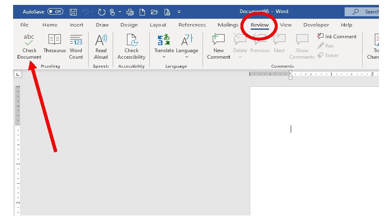Click the Redo/Repeat circular arrow icon
Screen dimensions: 392x220
click(102, 12)
